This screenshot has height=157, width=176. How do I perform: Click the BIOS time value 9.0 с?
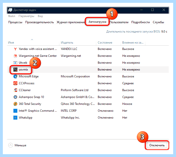point(164,32)
